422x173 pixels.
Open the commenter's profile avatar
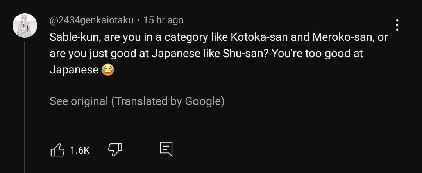coord(25,26)
